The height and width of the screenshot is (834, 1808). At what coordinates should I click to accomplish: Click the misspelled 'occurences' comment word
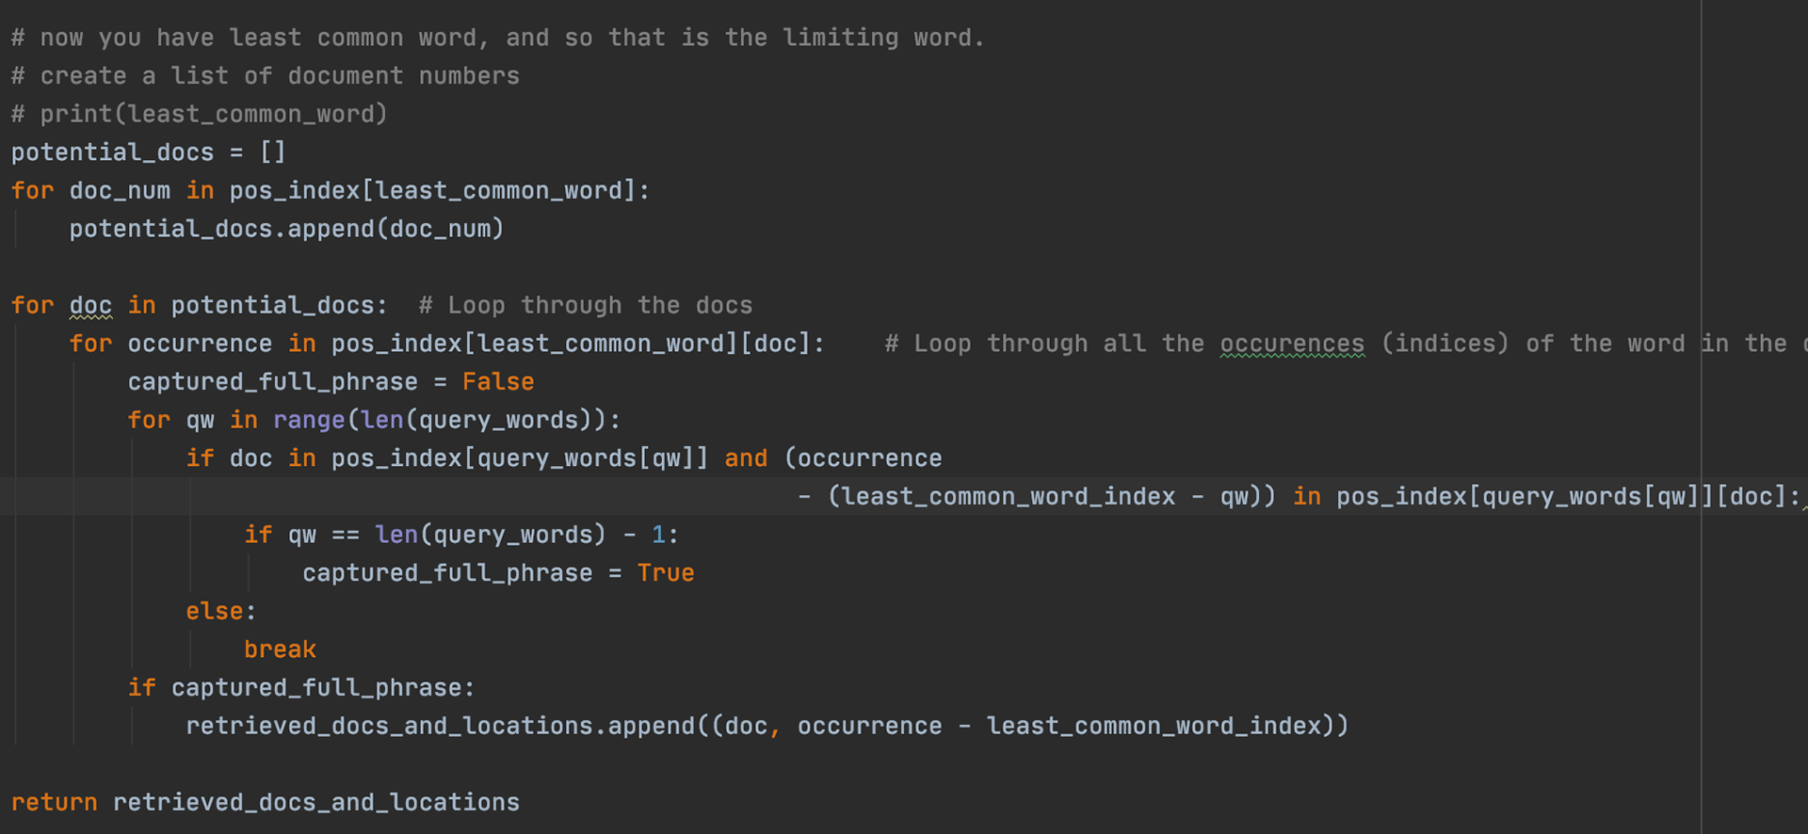coord(1292,345)
